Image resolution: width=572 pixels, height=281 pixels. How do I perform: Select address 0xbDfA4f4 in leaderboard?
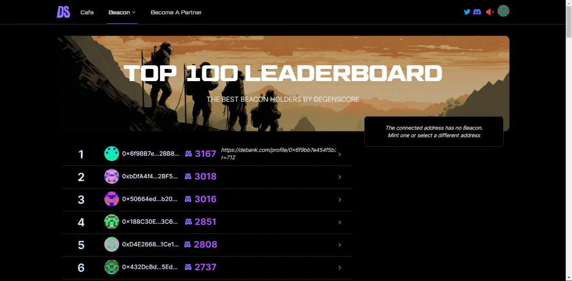tap(150, 177)
